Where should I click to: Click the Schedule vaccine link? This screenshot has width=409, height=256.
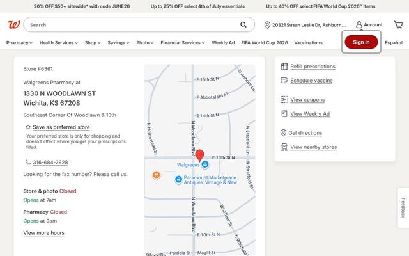click(x=311, y=81)
